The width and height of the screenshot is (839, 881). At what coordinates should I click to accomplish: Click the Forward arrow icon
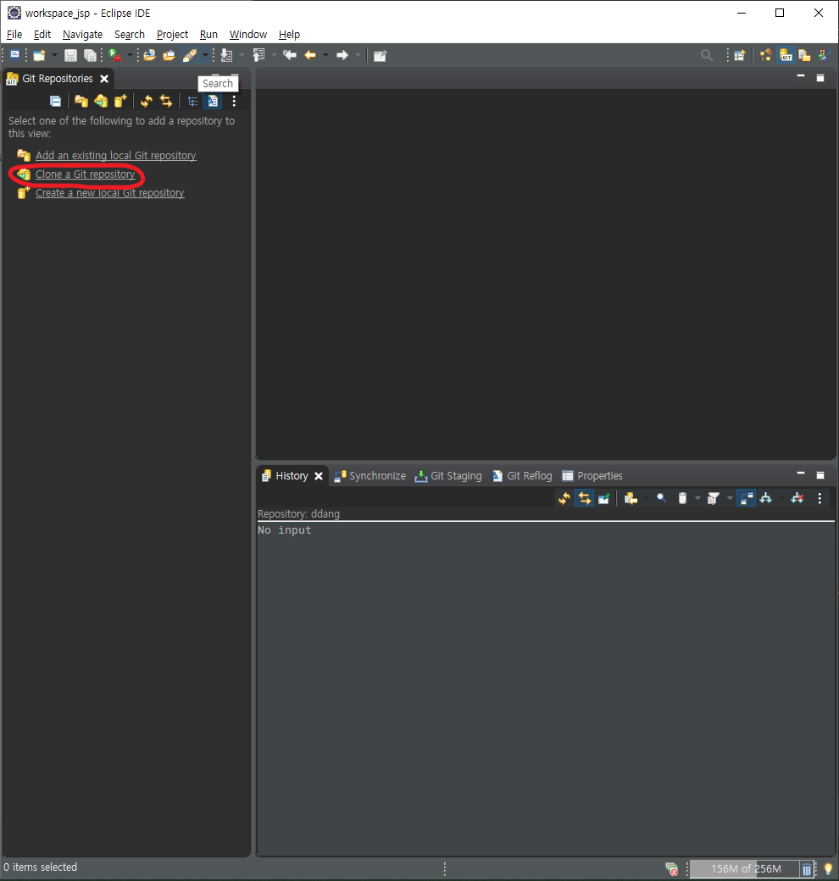[342, 55]
